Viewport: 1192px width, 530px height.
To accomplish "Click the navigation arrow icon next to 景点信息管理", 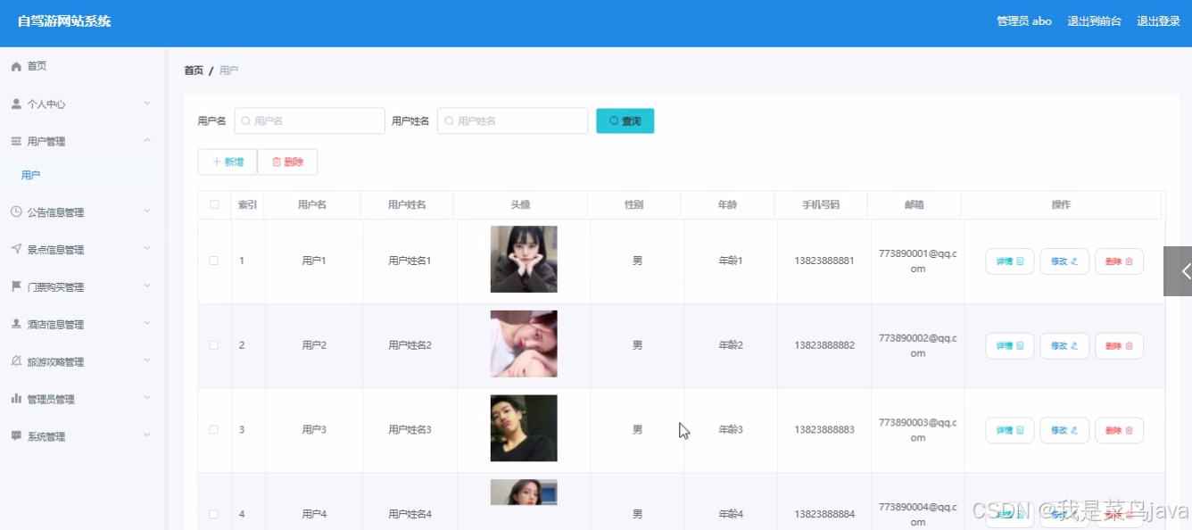I will (x=16, y=250).
